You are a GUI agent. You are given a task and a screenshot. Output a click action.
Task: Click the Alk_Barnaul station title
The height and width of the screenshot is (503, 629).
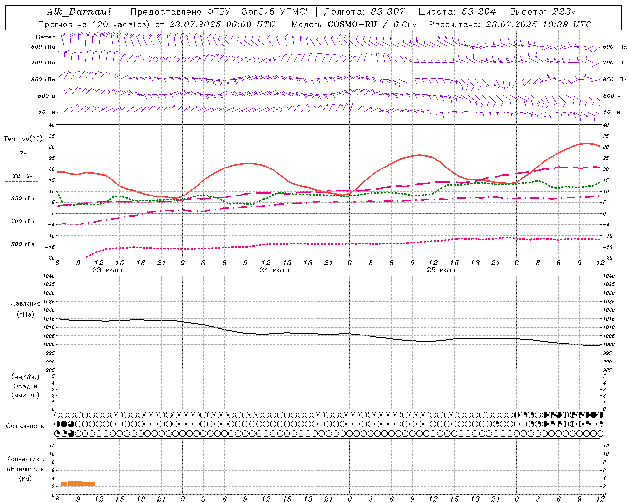point(80,12)
